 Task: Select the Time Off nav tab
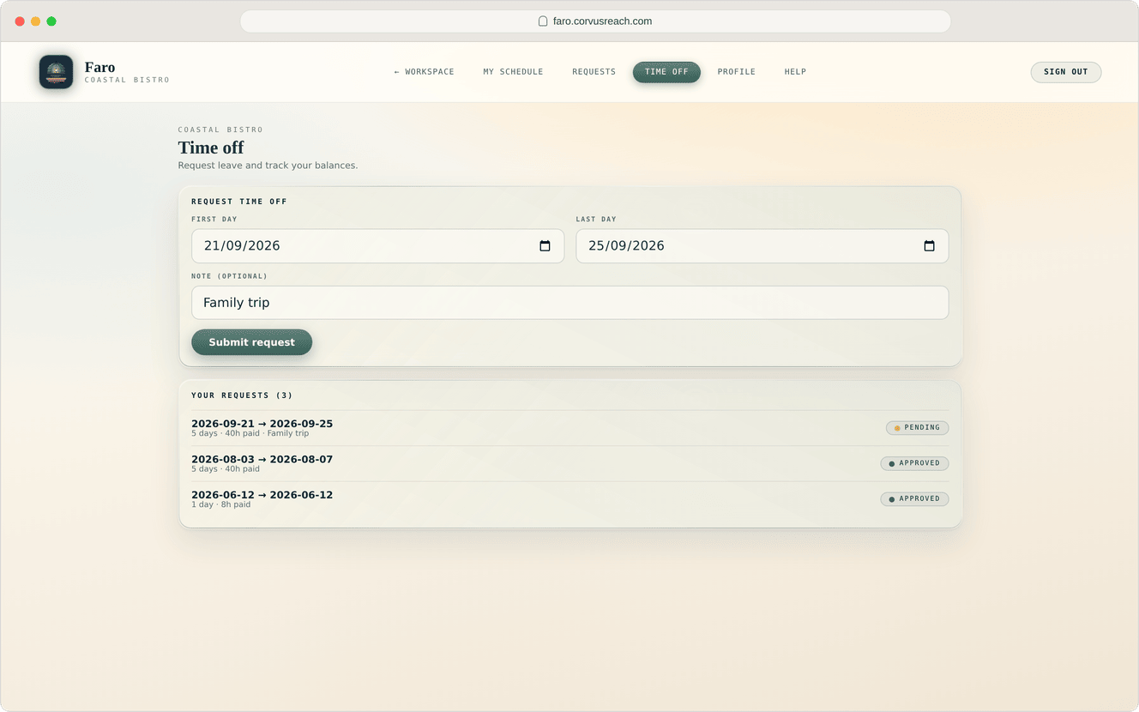point(666,72)
